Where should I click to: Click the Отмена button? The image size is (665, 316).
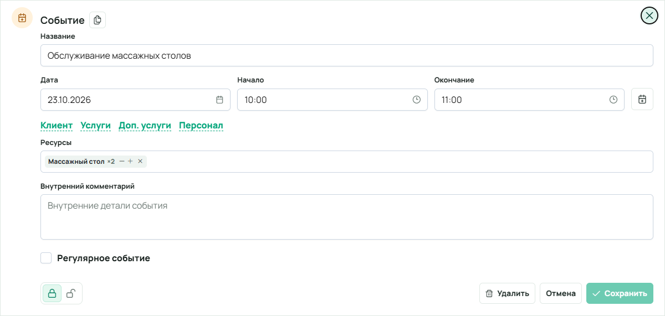[561, 293]
